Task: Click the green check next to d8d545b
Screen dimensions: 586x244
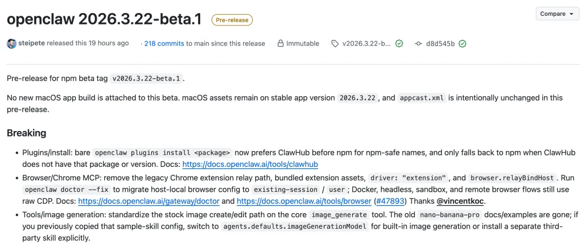Action: [463, 43]
